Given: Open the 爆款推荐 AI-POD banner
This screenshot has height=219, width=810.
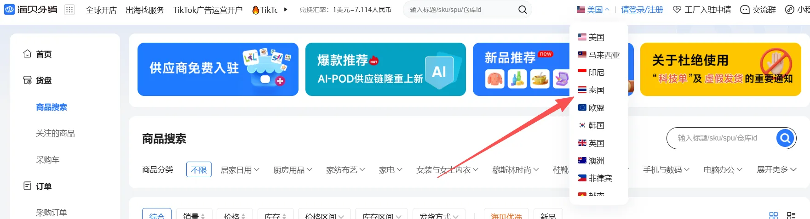Looking at the screenshot, I should [x=385, y=69].
